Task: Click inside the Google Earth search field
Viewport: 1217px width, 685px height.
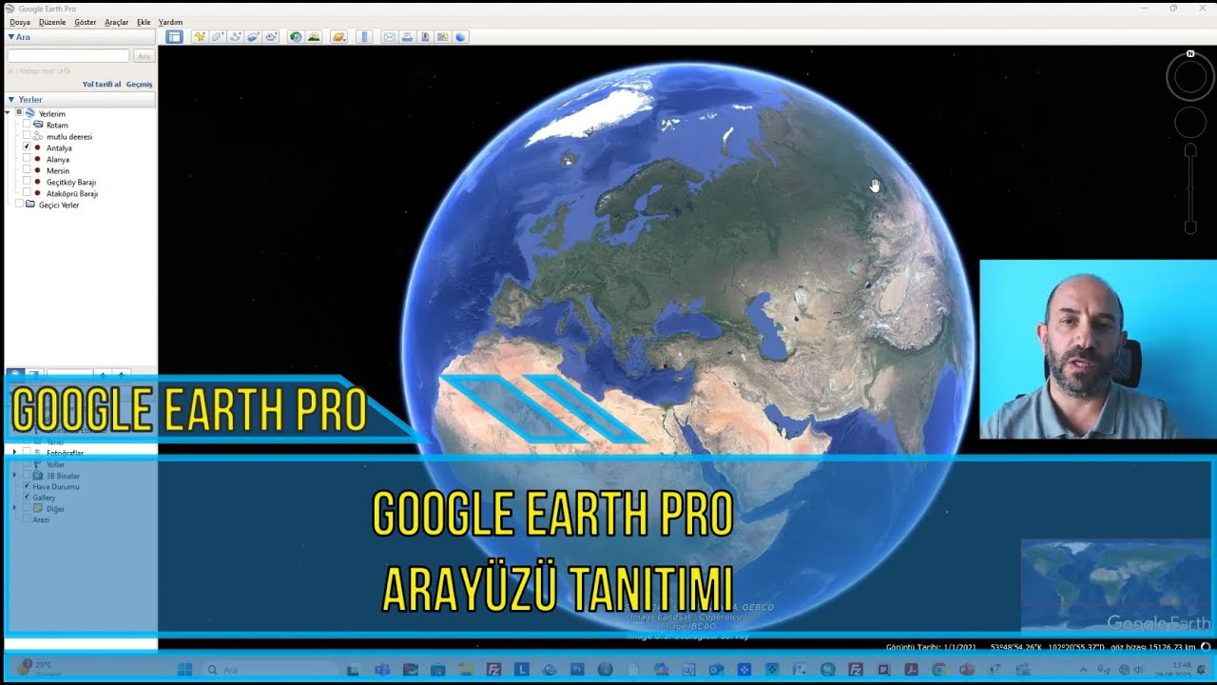Action: click(x=68, y=56)
